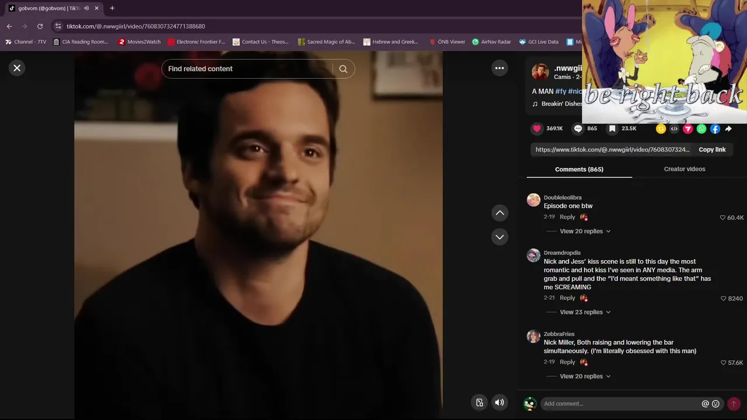Image resolution: width=747 pixels, height=420 pixels.
Task: Send to friends via pink icon
Action: pyautogui.click(x=688, y=129)
